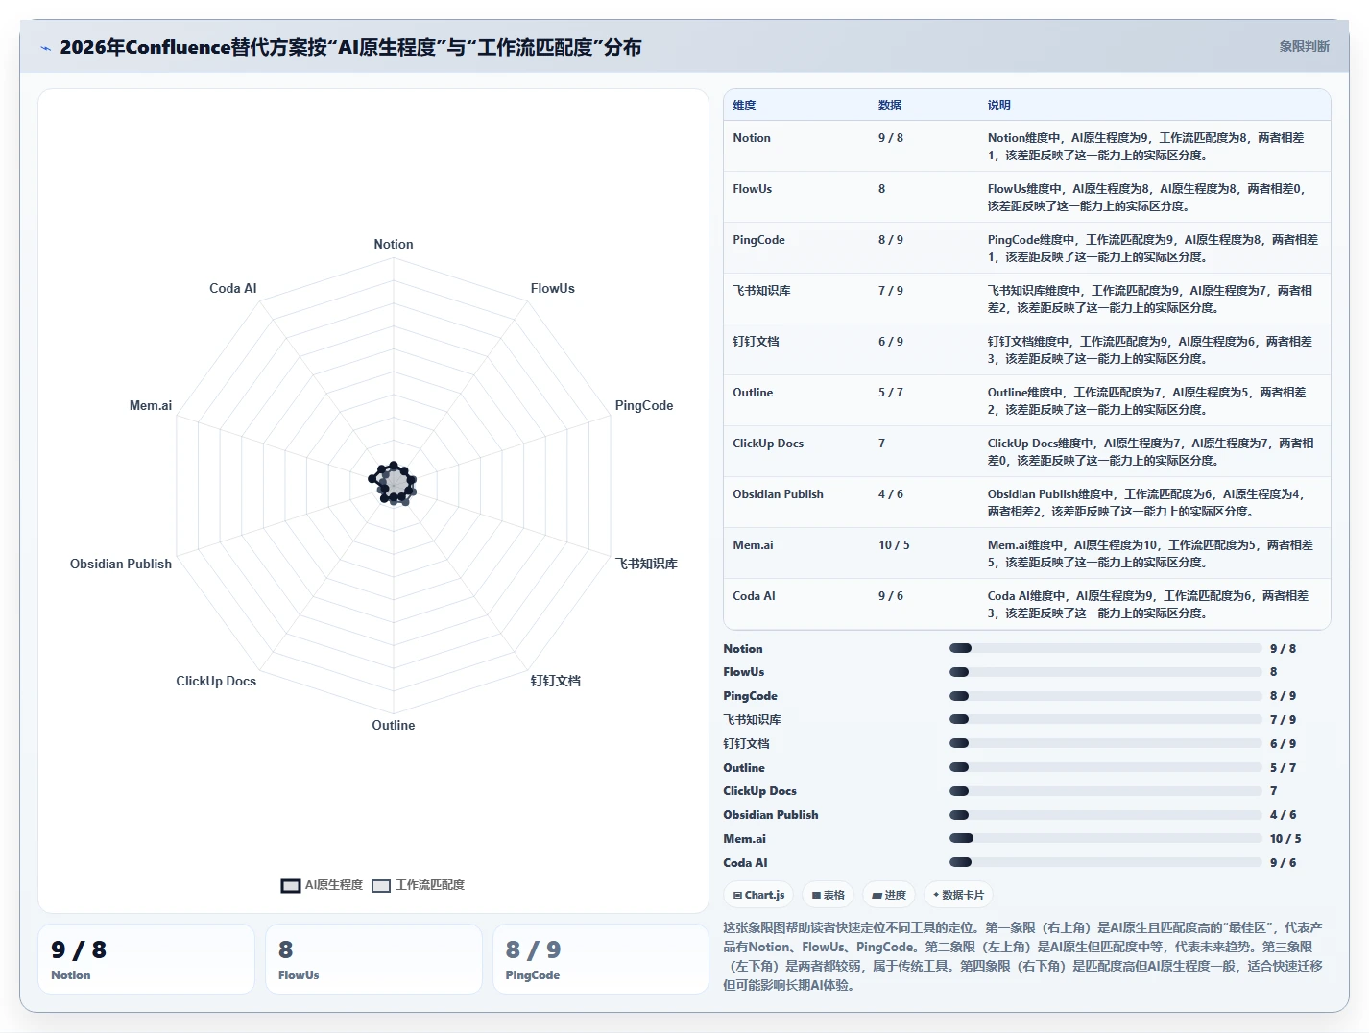The width and height of the screenshot is (1369, 1033).
Task: Open the PingCode 8 / 9 data card
Action: [x=601, y=959]
